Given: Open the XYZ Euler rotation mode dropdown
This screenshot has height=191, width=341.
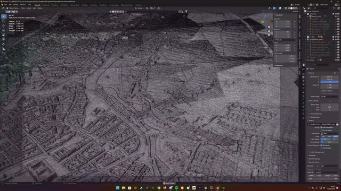Looking at the screenshot, I should click(x=285, y=40).
